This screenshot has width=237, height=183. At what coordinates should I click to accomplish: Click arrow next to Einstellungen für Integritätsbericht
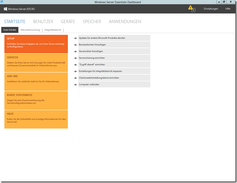pos(75,71)
